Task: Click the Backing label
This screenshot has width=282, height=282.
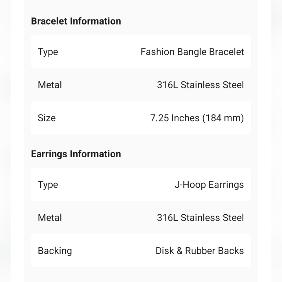Action: coord(55,251)
